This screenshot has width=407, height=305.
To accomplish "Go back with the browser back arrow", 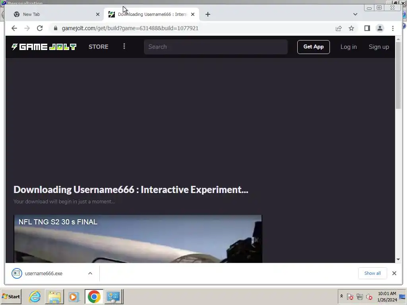I will tap(14, 28).
